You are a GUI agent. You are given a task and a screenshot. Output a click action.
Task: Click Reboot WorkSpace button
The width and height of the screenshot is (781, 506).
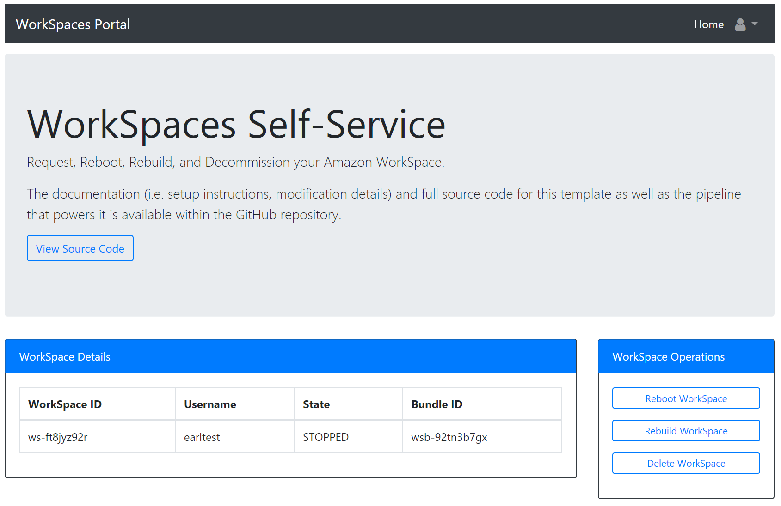click(x=686, y=398)
